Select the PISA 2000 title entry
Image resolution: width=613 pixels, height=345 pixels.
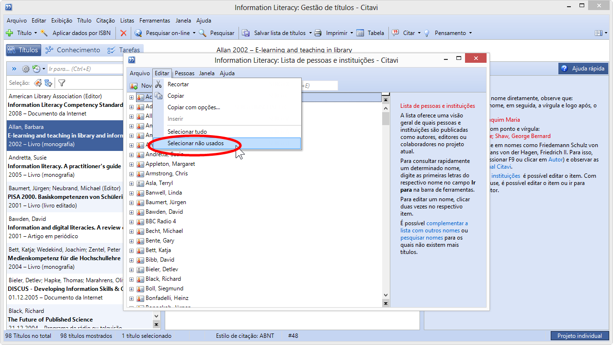click(x=66, y=197)
